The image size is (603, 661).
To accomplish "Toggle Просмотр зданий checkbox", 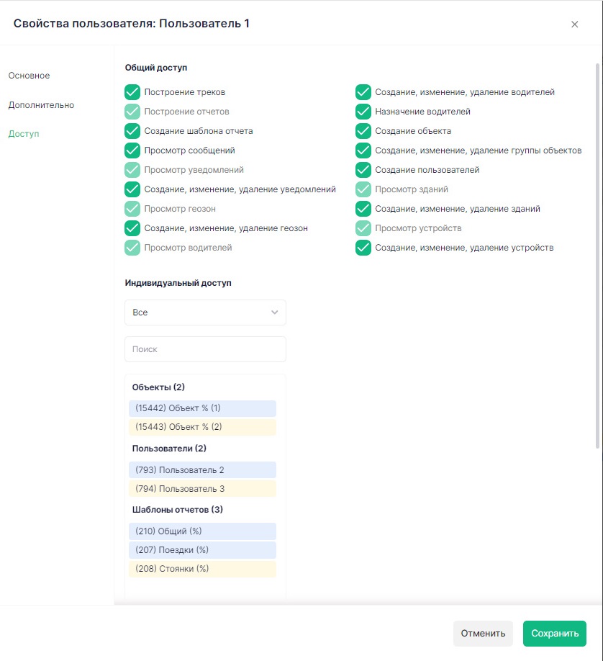I will point(363,189).
